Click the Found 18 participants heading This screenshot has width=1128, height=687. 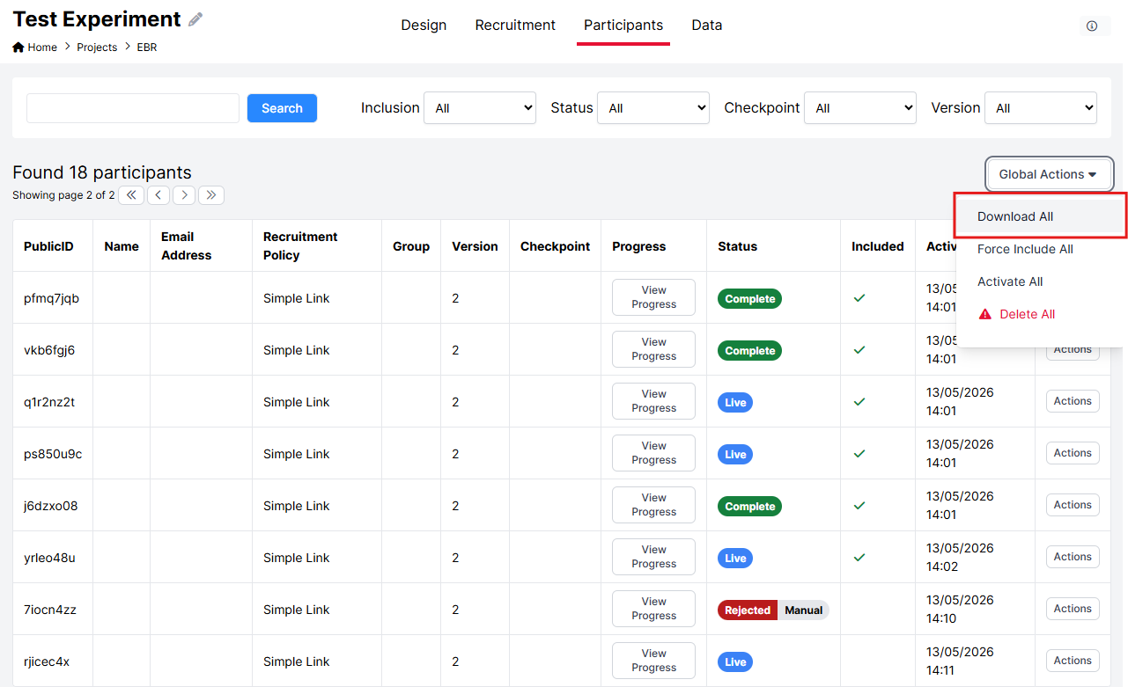tap(102, 172)
